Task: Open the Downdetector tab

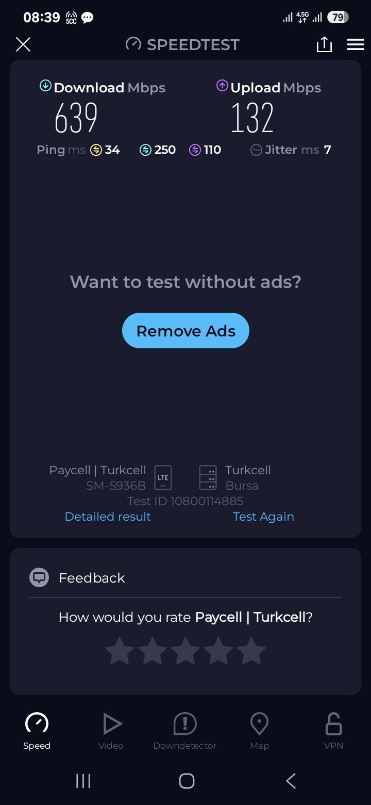Action: (x=185, y=731)
